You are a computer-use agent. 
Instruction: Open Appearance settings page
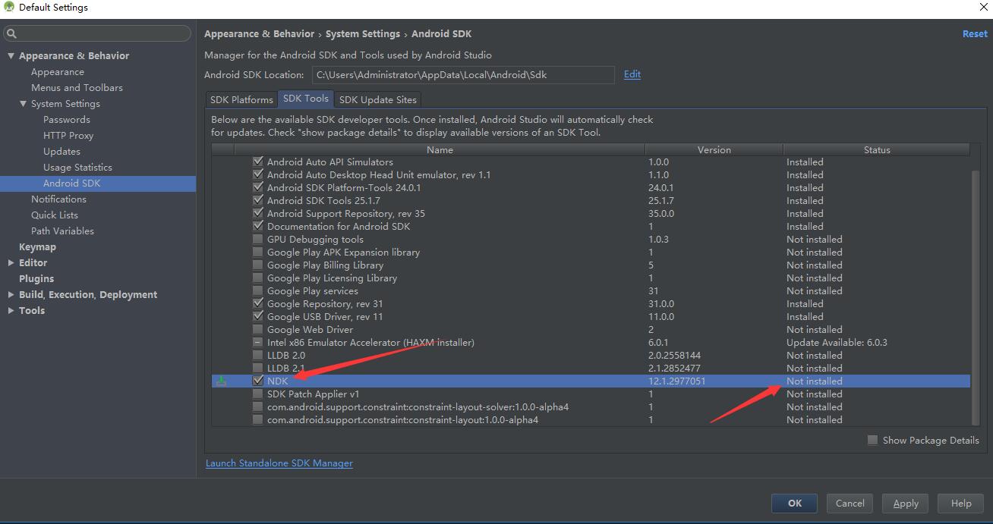point(58,71)
